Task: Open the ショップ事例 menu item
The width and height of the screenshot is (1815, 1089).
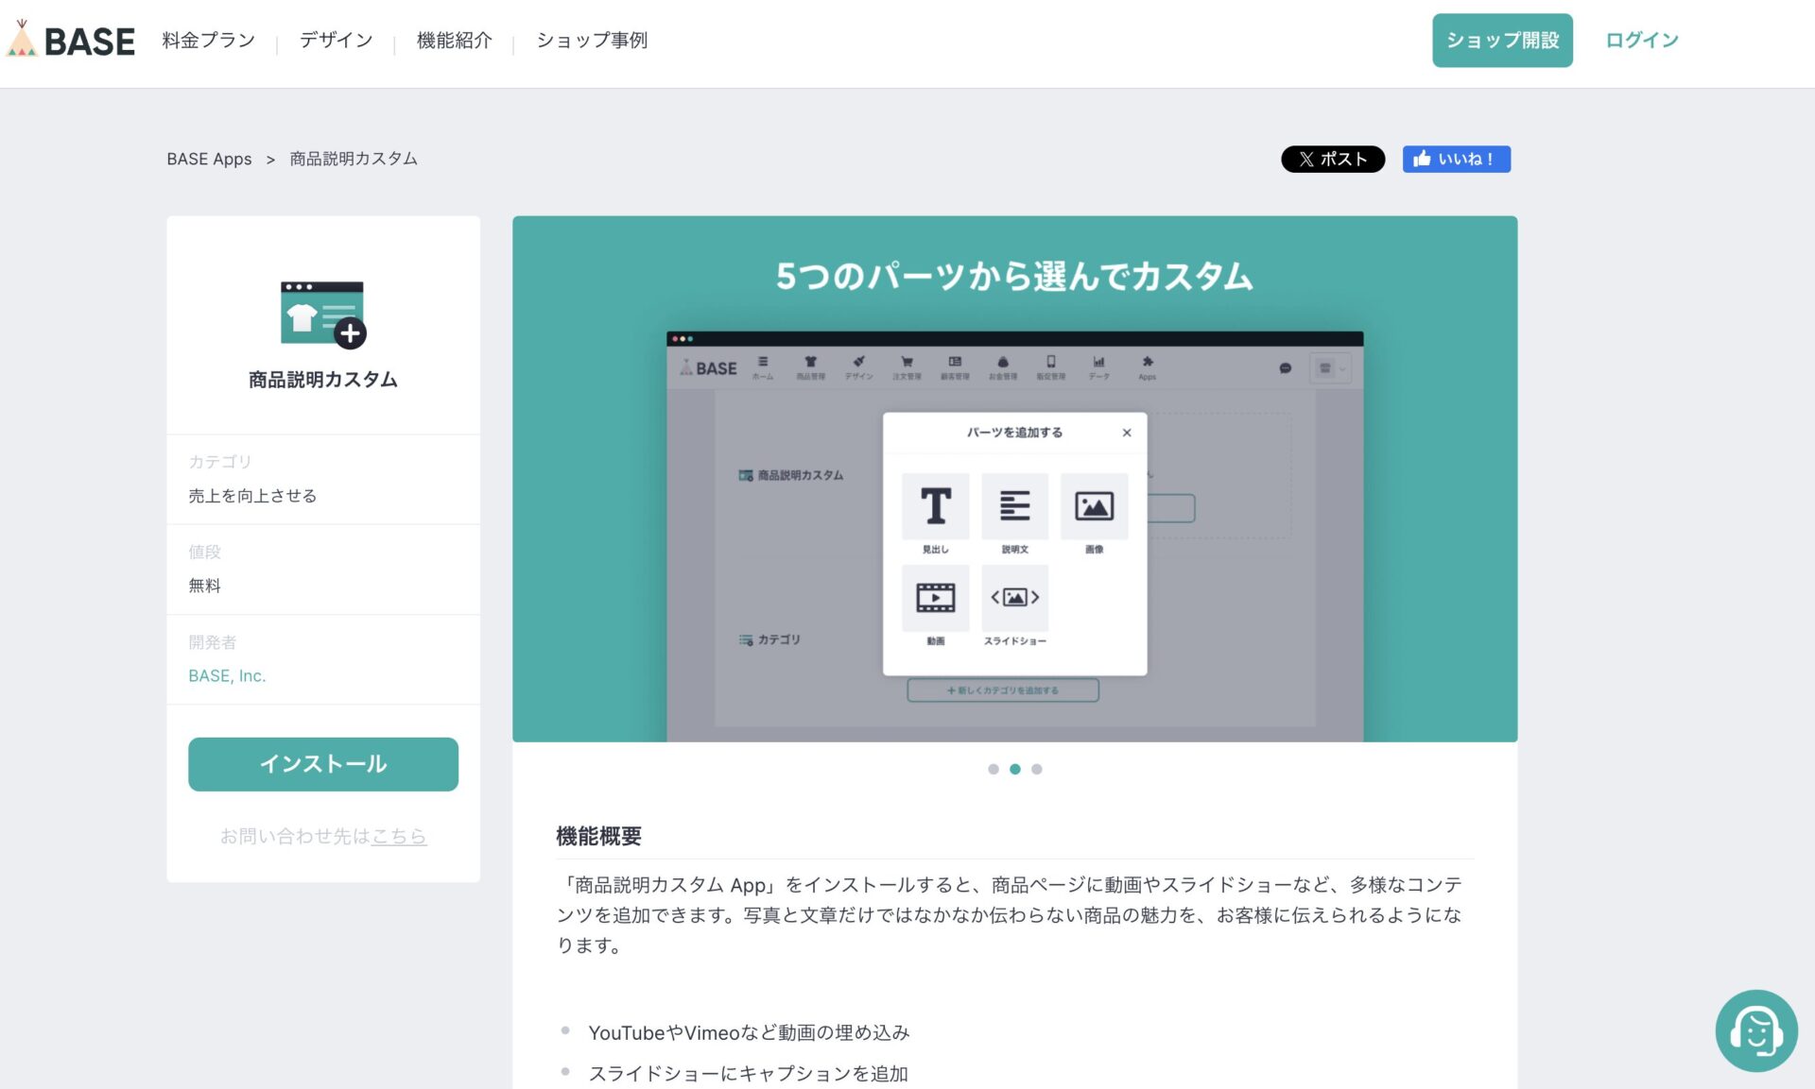Action: click(592, 40)
